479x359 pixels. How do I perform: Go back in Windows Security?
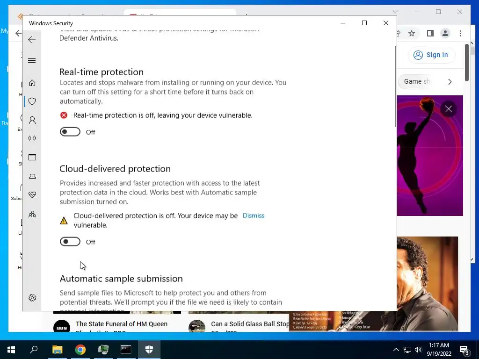(x=32, y=40)
